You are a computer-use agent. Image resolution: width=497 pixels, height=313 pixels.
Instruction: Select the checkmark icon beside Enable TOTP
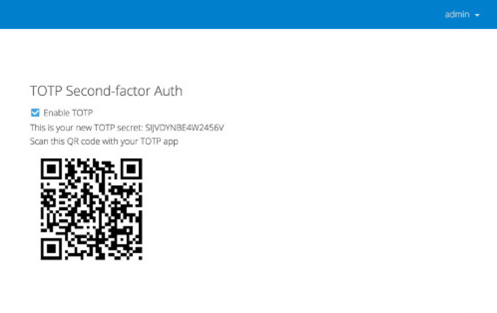pos(35,113)
